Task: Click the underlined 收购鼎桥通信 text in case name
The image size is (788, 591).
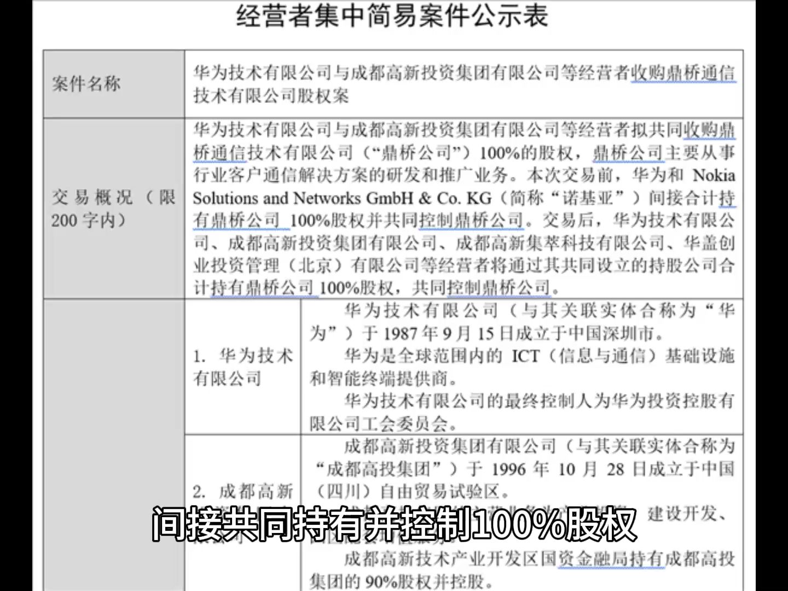Action: coord(683,73)
